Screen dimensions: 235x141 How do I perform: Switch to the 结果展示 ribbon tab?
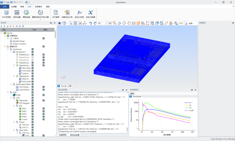coord(39,7)
